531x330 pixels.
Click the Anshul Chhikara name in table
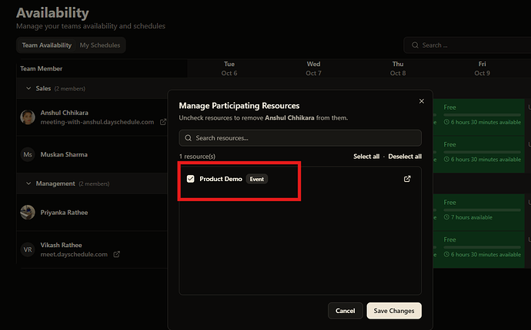click(65, 113)
